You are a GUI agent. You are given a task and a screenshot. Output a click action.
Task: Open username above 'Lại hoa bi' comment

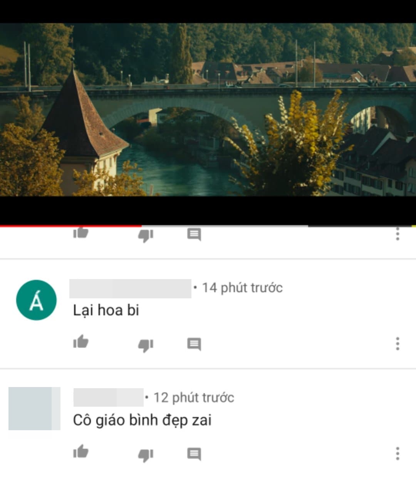tap(130, 288)
